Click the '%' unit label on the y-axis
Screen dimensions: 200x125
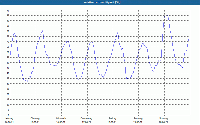click(8, 11)
